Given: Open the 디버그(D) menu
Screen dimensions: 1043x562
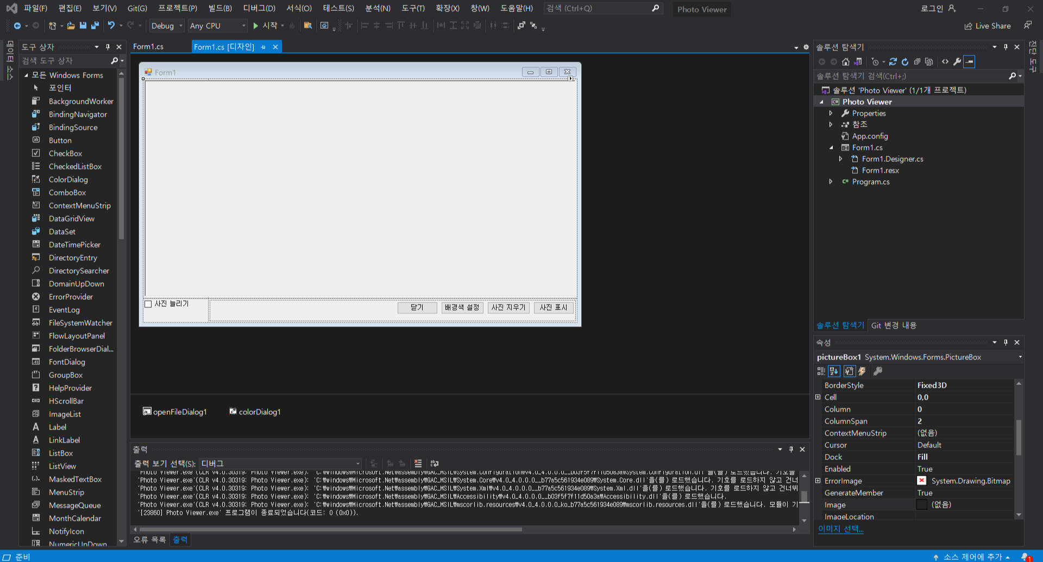Looking at the screenshot, I should click(259, 8).
